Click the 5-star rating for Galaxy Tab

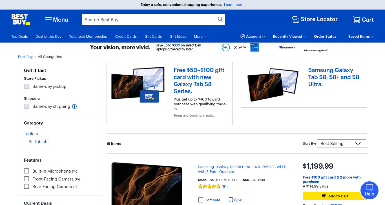[x=209, y=186]
